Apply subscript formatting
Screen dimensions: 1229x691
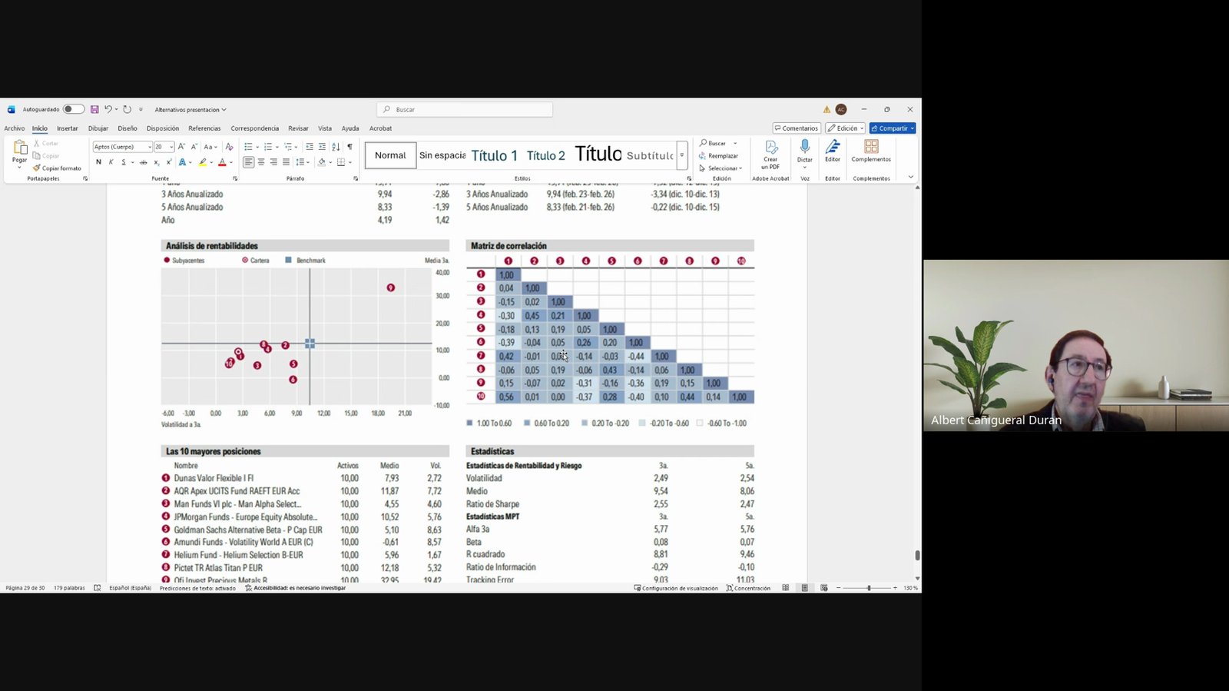[x=156, y=162]
